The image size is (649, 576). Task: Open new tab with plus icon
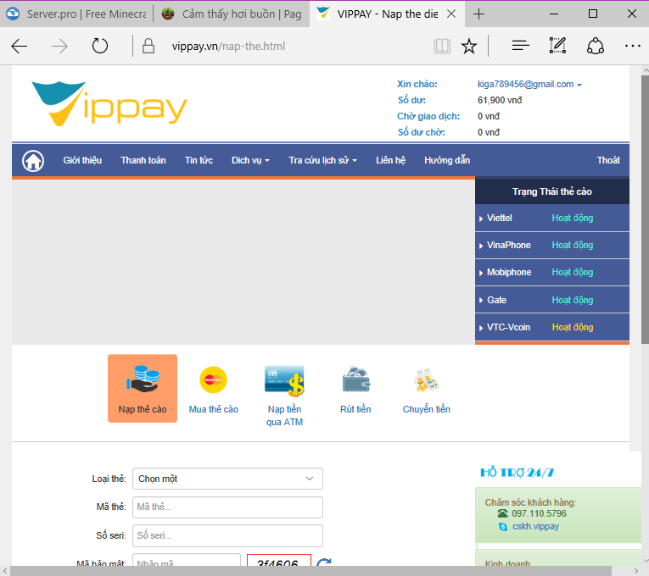tap(478, 14)
